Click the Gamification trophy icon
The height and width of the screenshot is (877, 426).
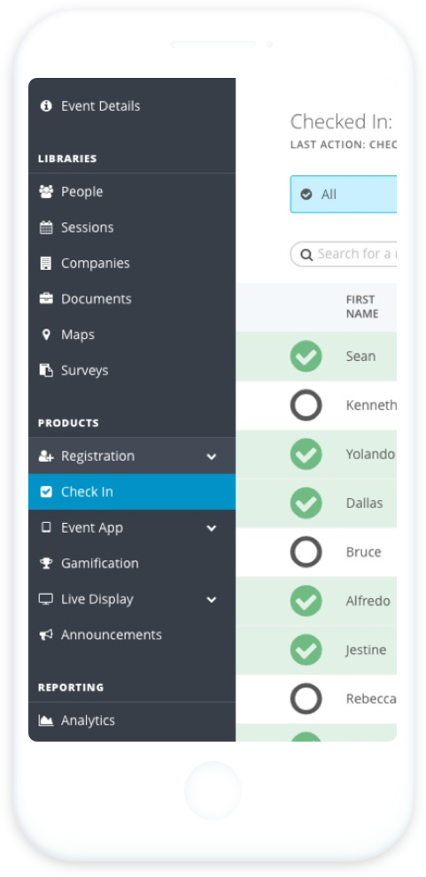tap(46, 563)
